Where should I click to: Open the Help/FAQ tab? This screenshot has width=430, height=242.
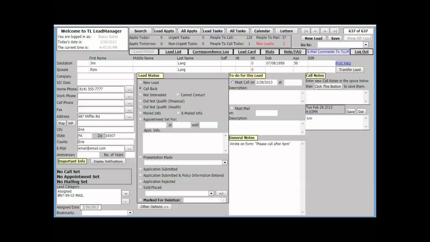[293, 52]
